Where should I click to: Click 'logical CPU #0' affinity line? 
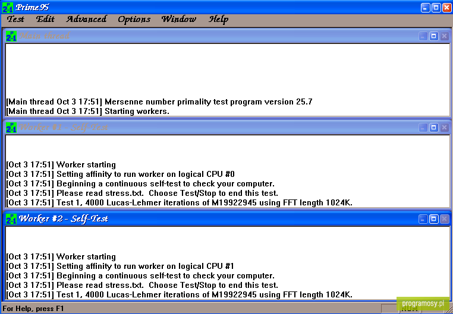(121, 175)
